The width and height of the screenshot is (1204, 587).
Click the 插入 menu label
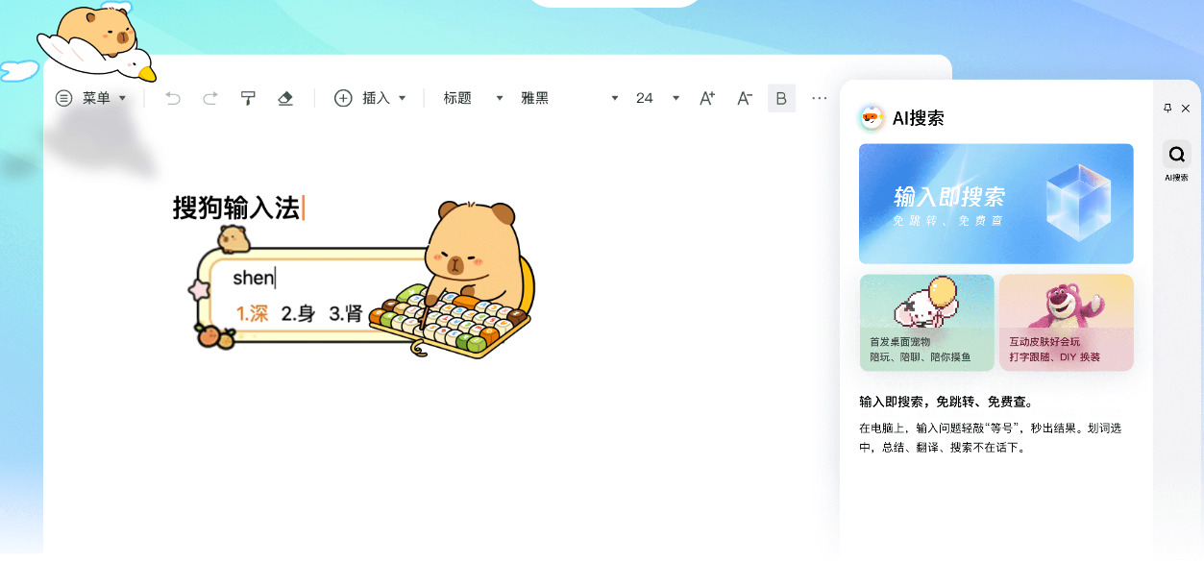tap(377, 98)
